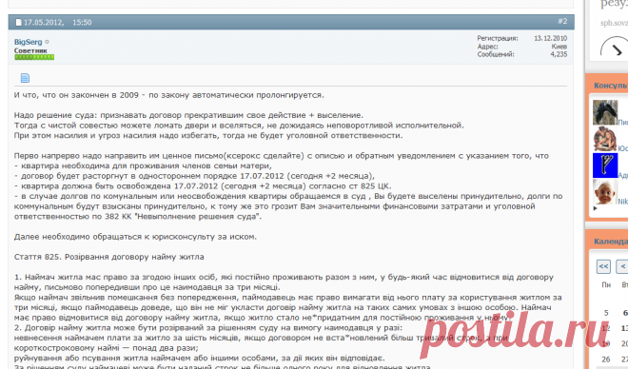Click message count 4,235
Image resolution: width=628 pixels, height=369 pixels.
click(x=559, y=54)
